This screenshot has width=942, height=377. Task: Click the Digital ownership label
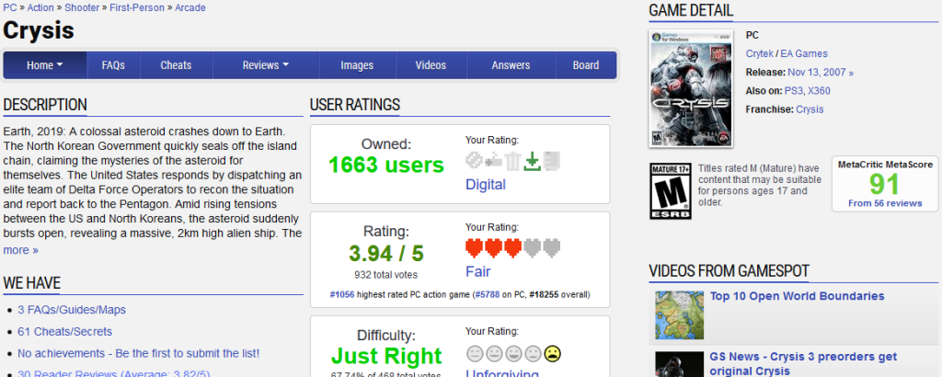click(486, 184)
